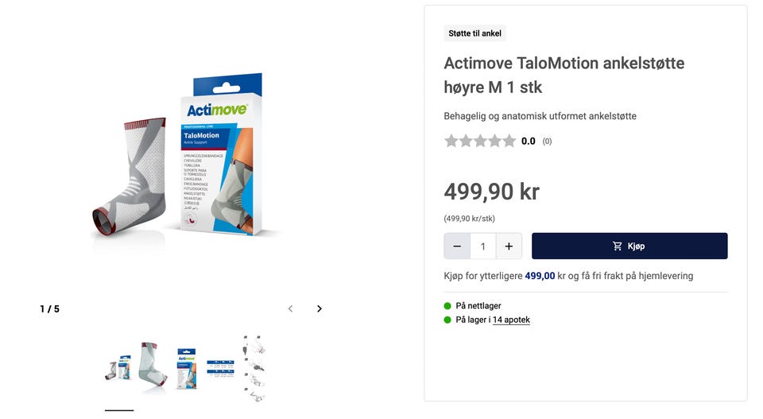Decrease quantity with the minus button
Viewport: 763px width, 419px height.
point(457,246)
